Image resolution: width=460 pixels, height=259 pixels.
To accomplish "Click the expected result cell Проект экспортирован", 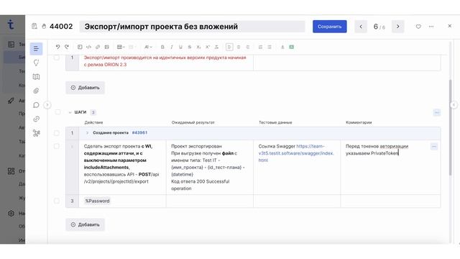I will (210, 167).
